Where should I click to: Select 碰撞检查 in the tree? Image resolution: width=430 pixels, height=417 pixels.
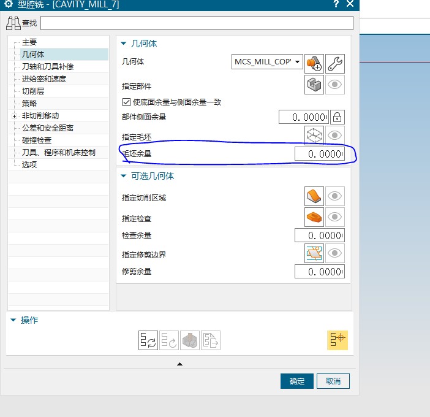tap(37, 140)
